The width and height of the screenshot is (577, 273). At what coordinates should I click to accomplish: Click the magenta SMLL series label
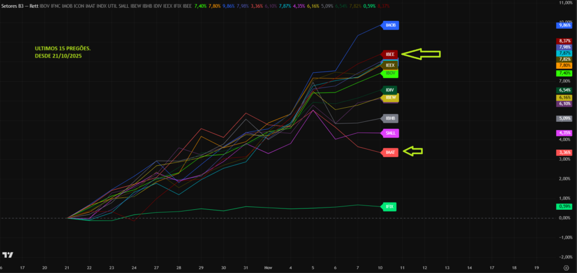pos(390,133)
